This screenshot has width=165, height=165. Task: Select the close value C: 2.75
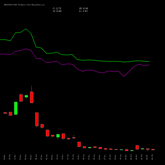[x=57, y=9]
